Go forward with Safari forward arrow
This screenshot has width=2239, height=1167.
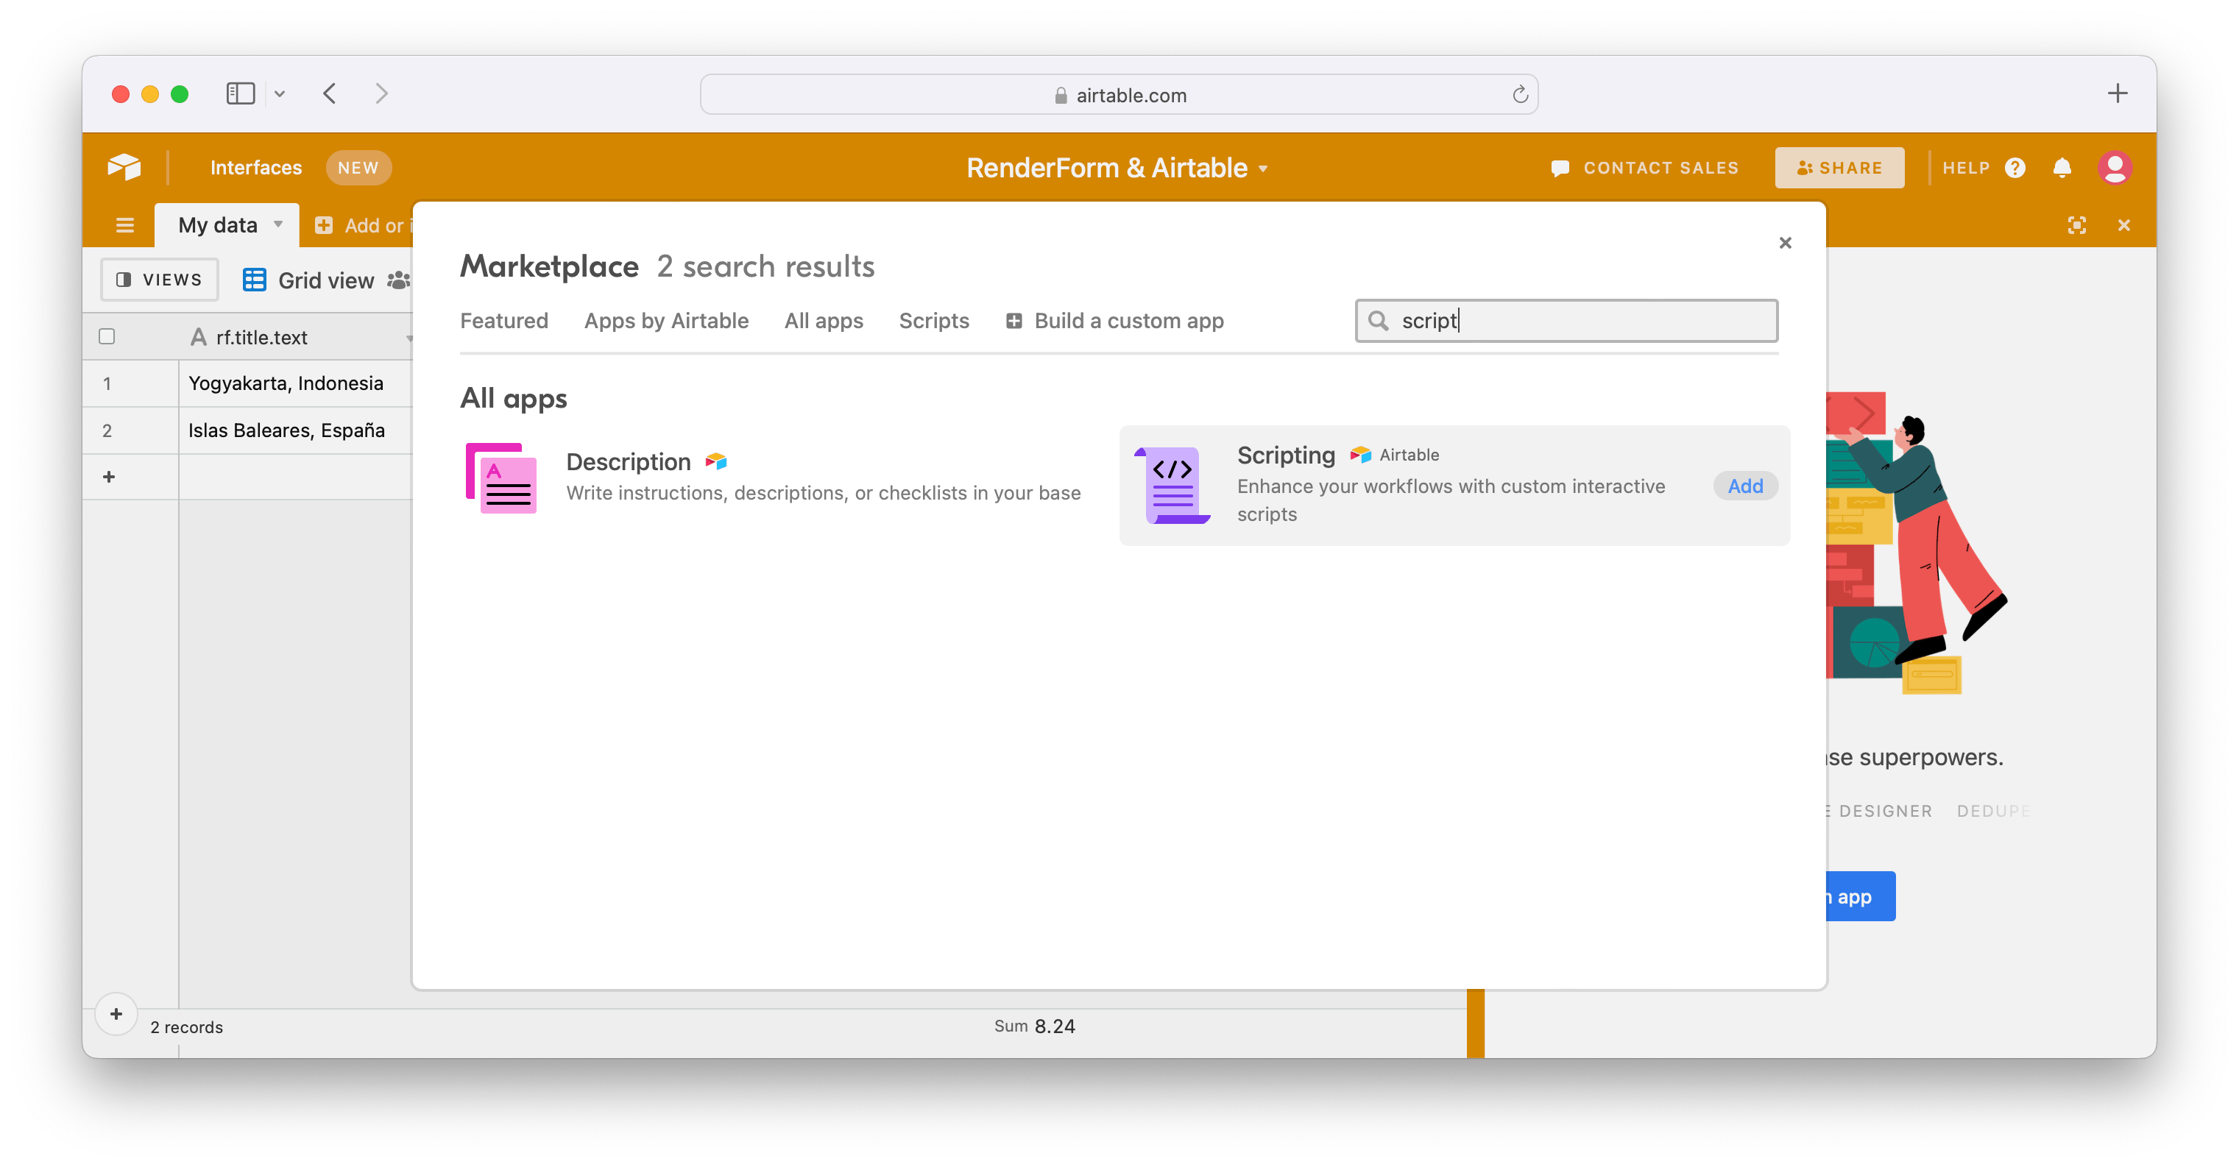(381, 94)
